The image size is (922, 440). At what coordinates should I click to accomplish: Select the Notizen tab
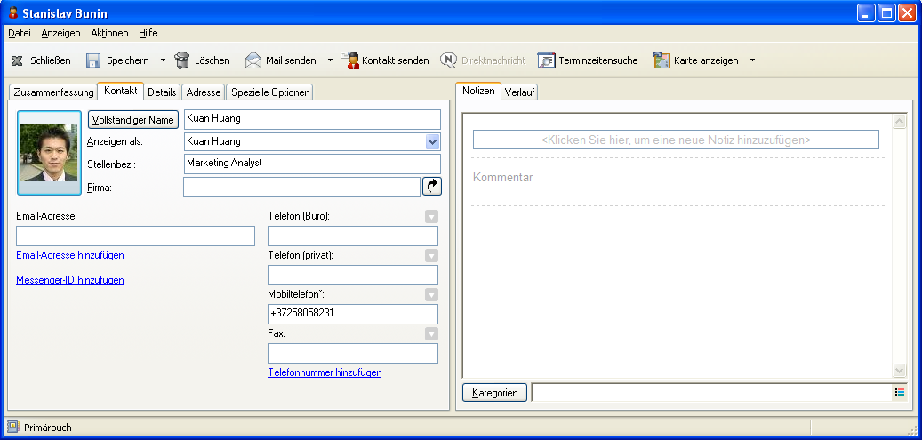coord(478,92)
